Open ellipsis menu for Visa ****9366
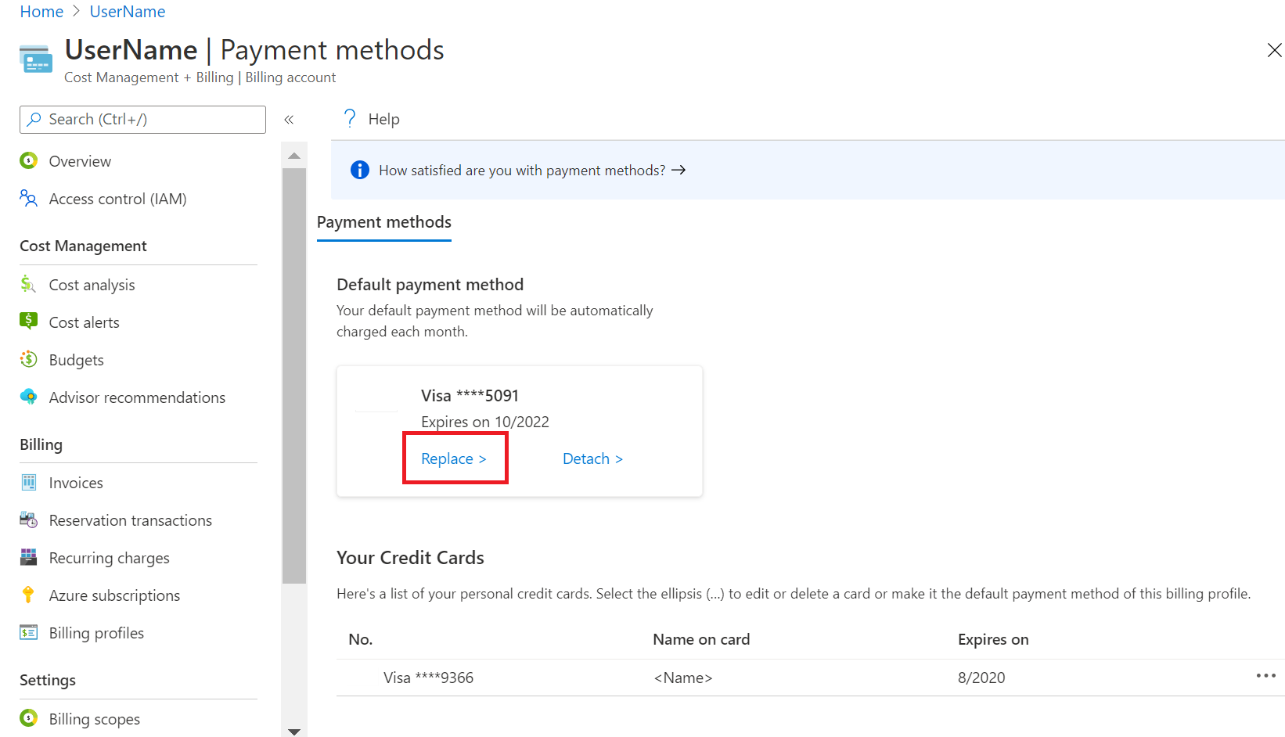Image resolution: width=1285 pixels, height=737 pixels. pyautogui.click(x=1265, y=676)
